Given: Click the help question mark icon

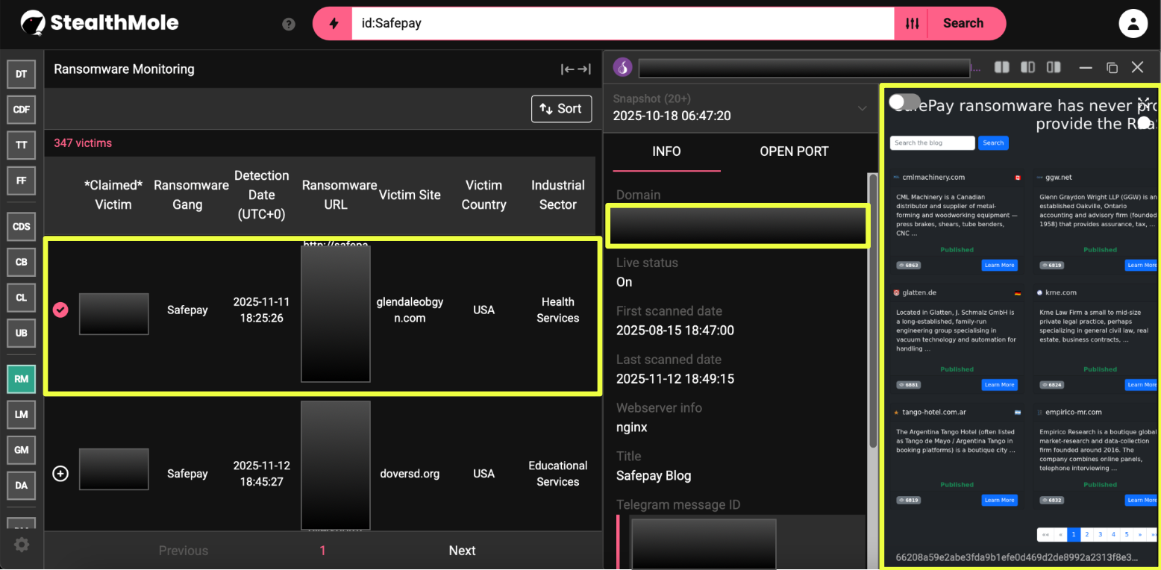Looking at the screenshot, I should click(x=289, y=24).
